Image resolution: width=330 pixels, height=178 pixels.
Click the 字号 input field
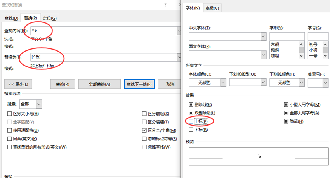[318, 36]
